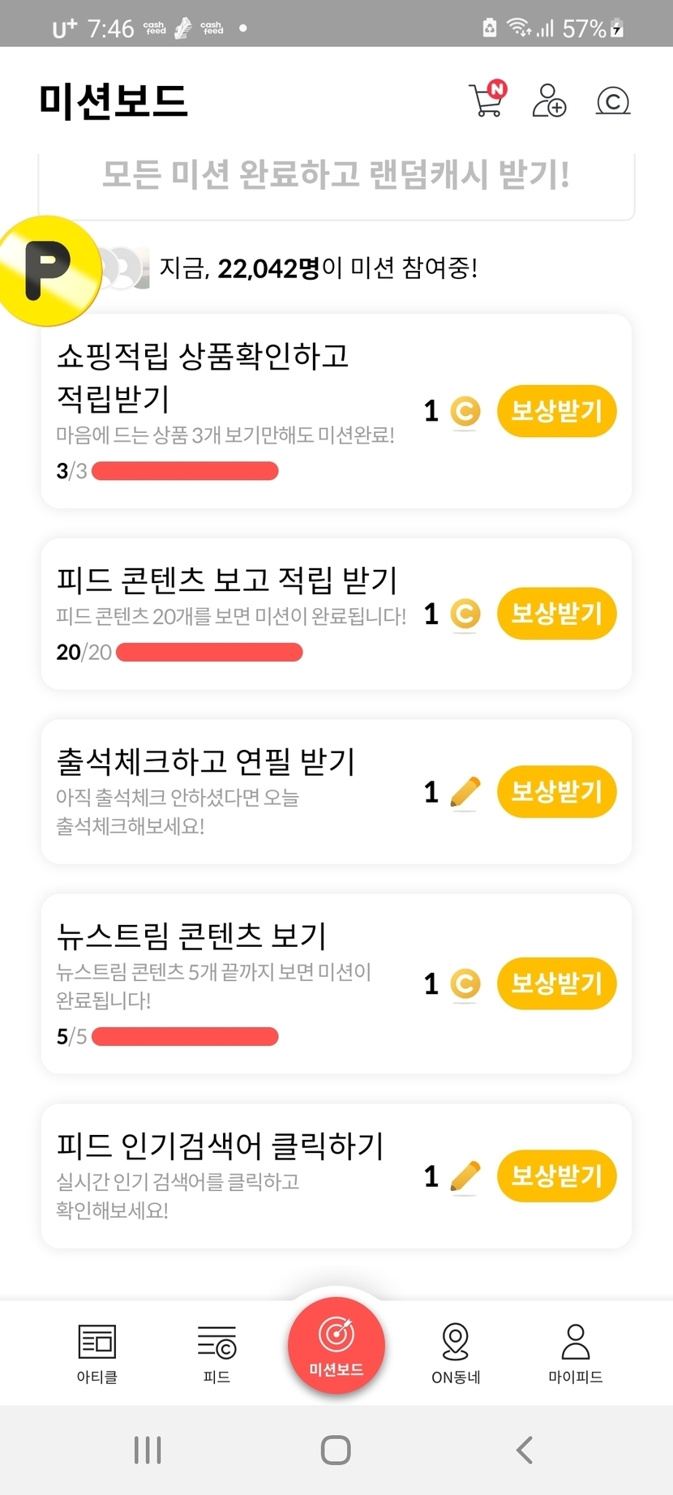The image size is (673, 1495).
Task: Tap the add friend icon
Action: [x=549, y=101]
